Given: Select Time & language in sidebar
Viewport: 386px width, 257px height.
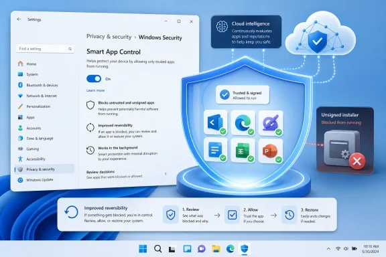Looking at the screenshot, I should coord(44,139).
